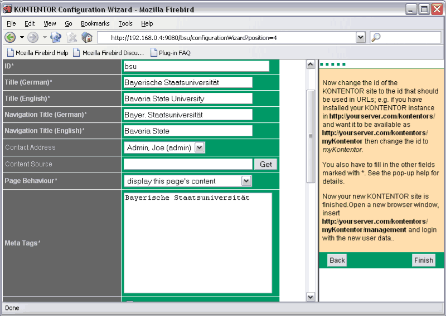Click the search magnifier icon

pos(376,37)
